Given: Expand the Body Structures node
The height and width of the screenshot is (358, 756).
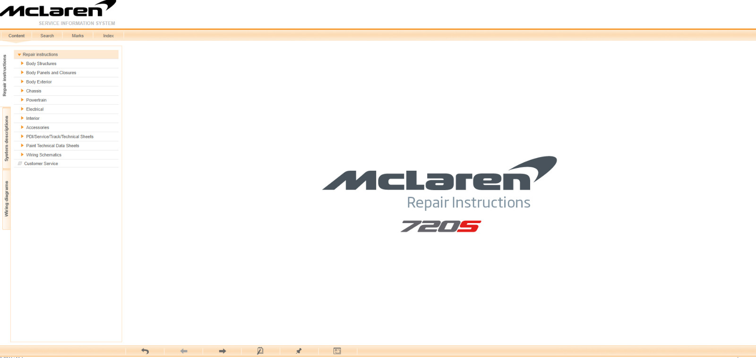Looking at the screenshot, I should click(22, 64).
